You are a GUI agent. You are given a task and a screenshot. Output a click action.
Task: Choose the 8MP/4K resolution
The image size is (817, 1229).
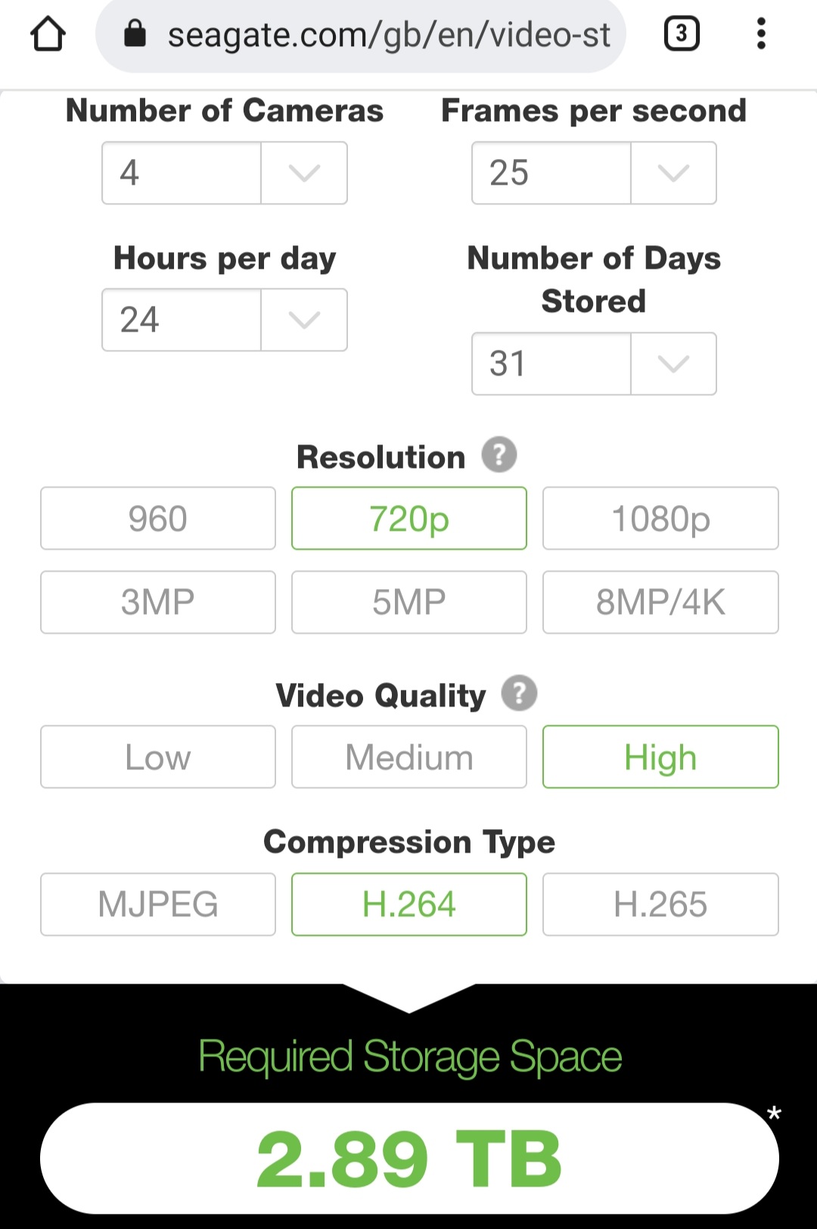tap(660, 602)
